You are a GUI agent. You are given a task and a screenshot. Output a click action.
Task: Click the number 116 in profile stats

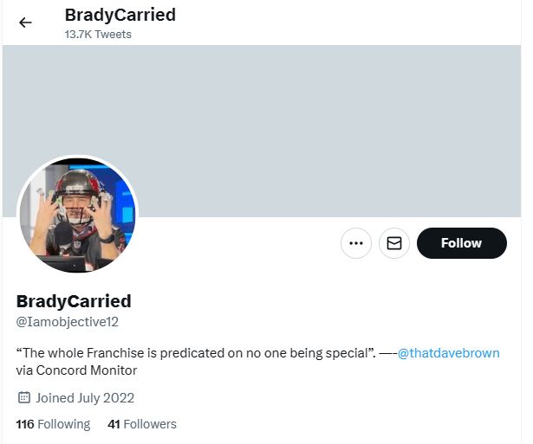click(x=25, y=424)
